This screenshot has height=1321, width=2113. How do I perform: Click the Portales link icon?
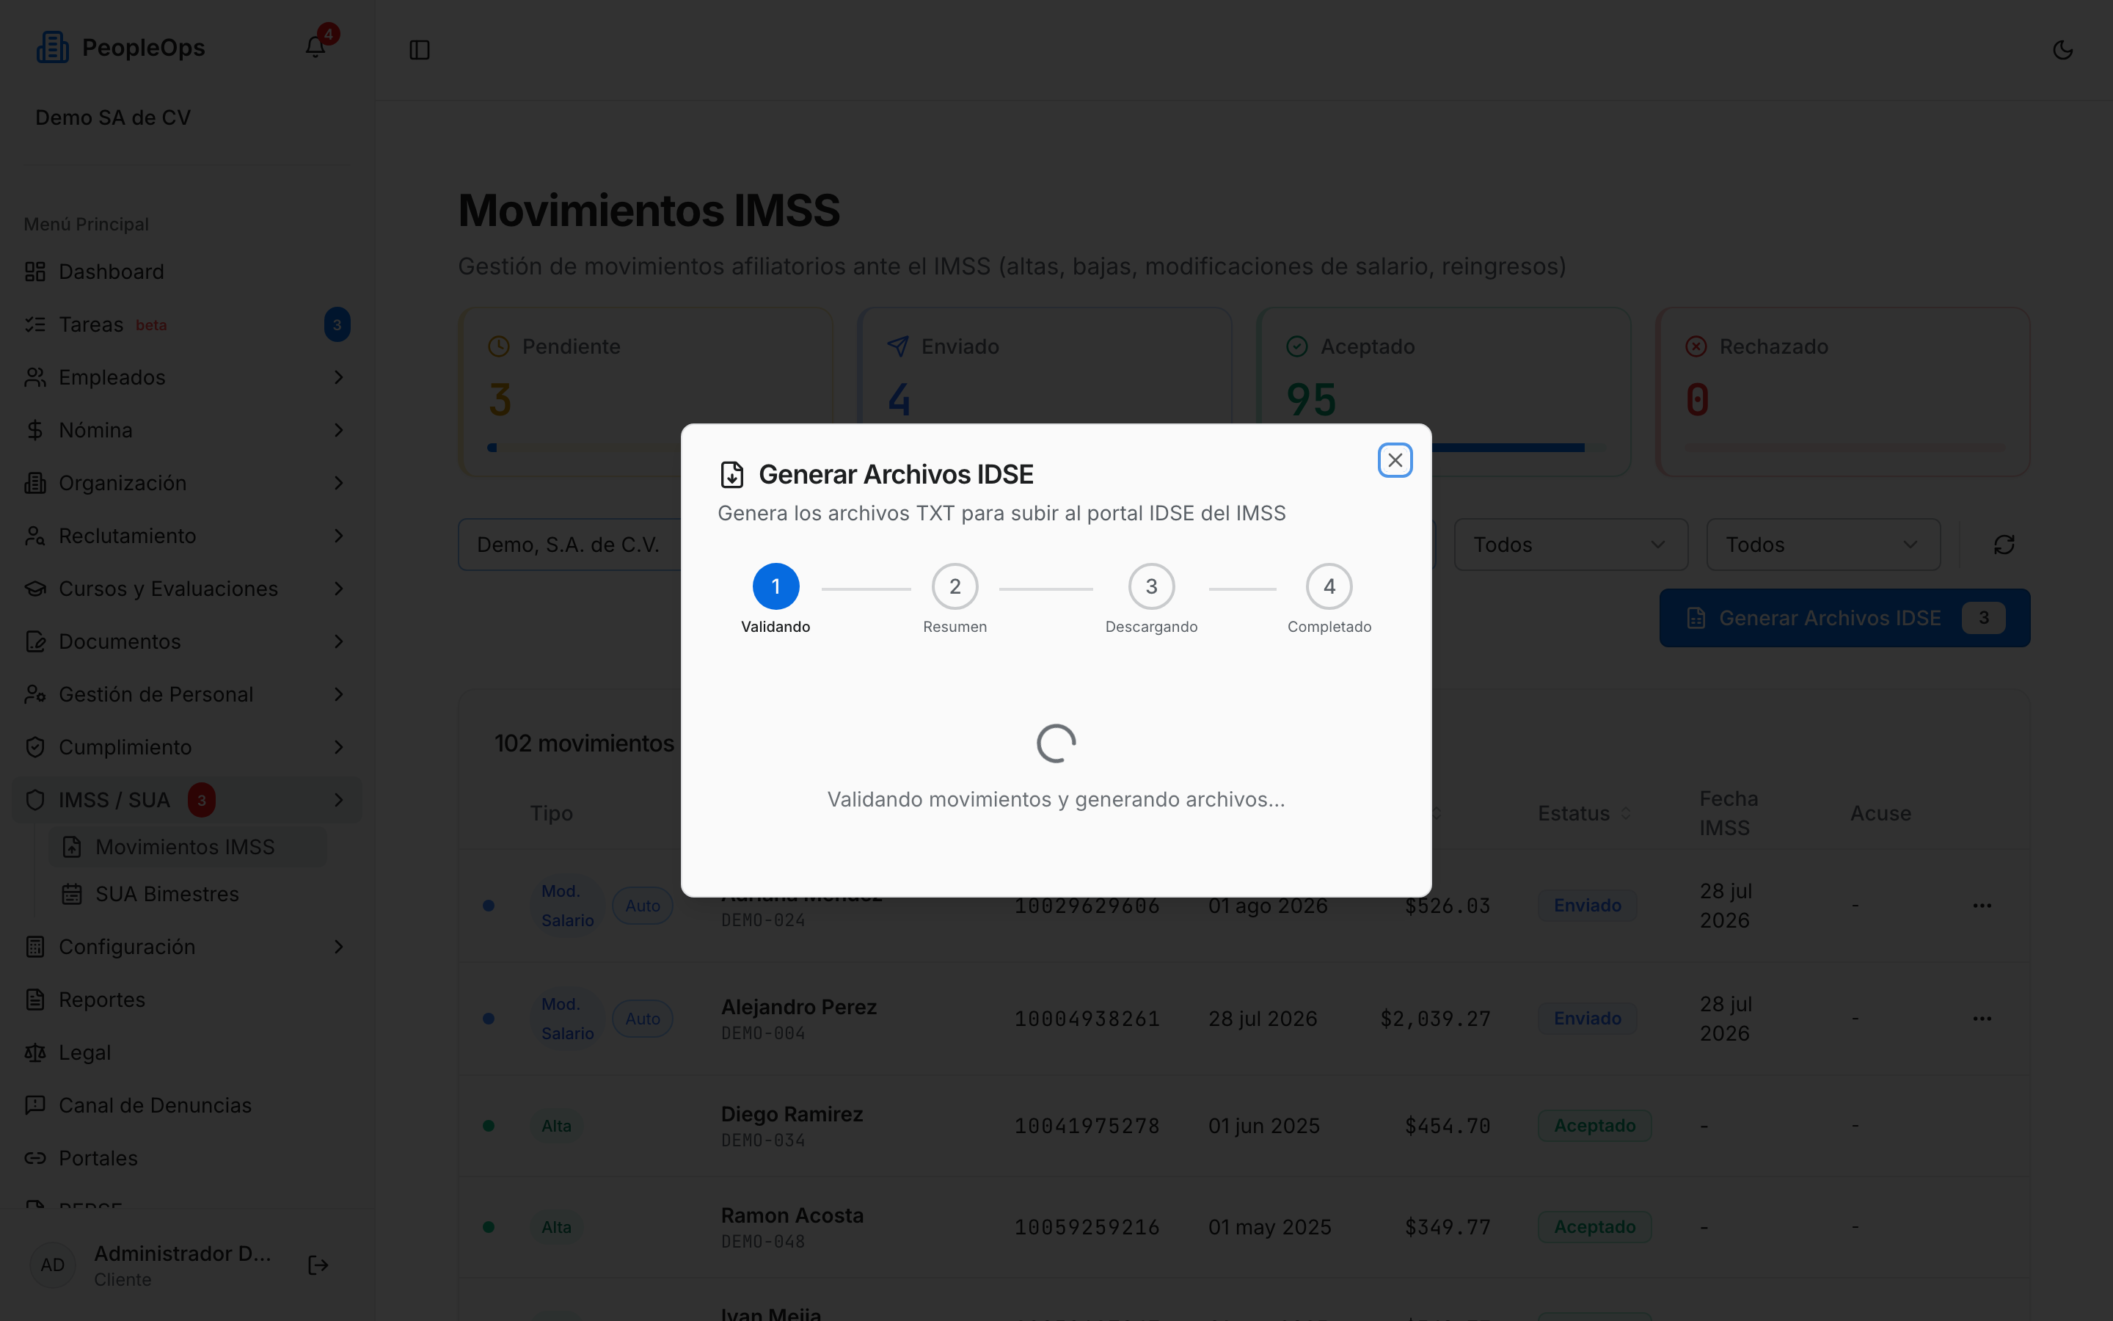pos(35,1159)
